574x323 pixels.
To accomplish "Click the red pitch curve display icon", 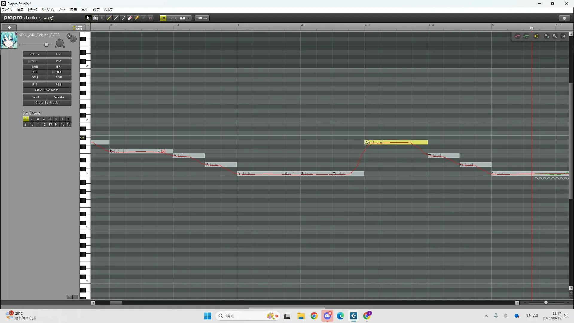I will click(x=517, y=36).
